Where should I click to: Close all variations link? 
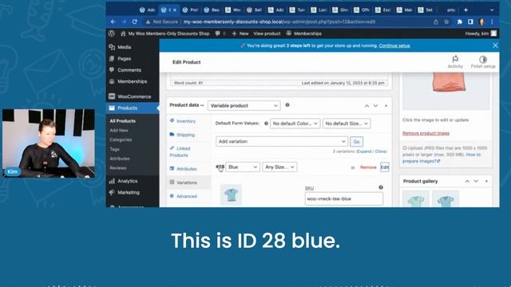pyautogui.click(x=381, y=151)
